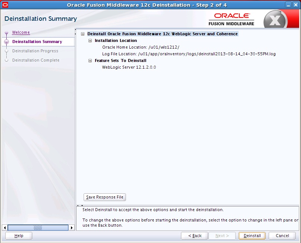Image resolution: width=301 pixels, height=243 pixels.
Task: Click the sidebar horizontal scrollbar thumb
Action: coord(38,228)
